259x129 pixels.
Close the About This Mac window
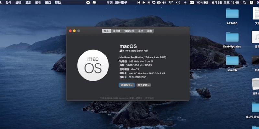tap(70, 31)
